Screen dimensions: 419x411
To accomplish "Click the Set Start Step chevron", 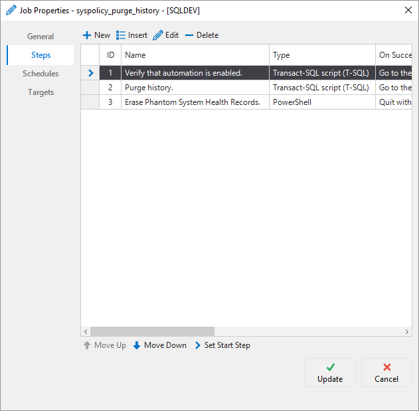I will click(x=198, y=345).
